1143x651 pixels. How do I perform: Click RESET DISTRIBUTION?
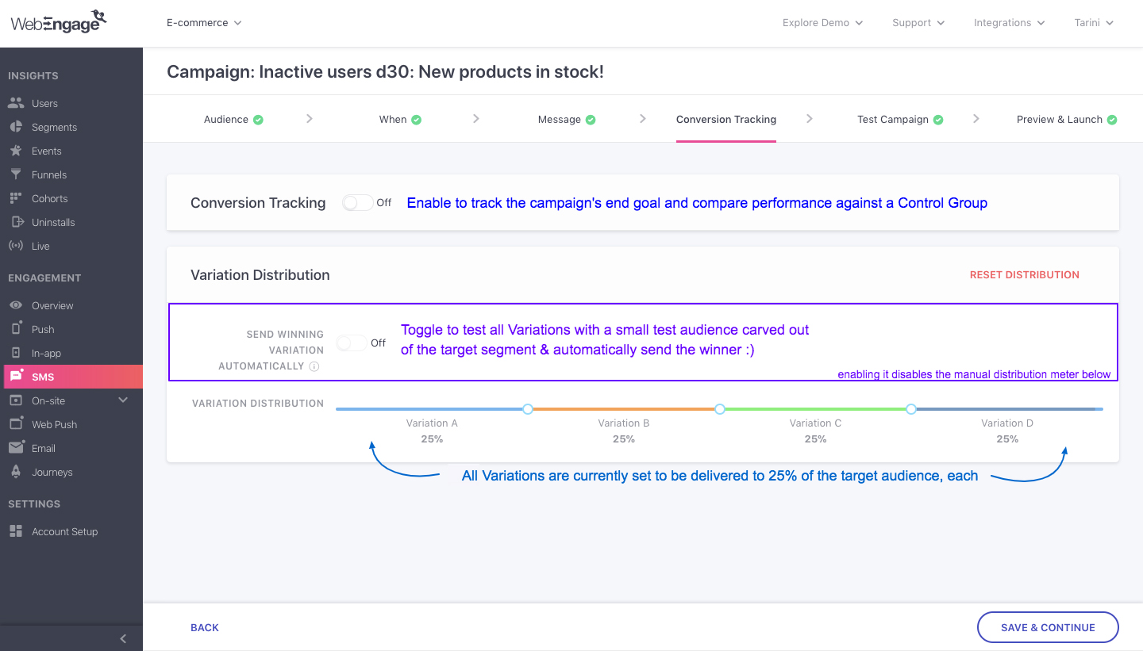[1025, 275]
